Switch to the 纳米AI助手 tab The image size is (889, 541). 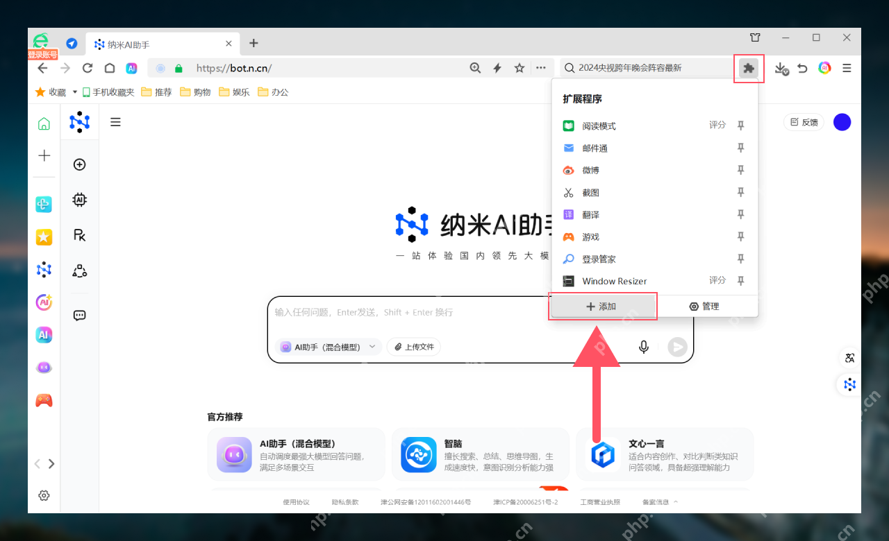pos(163,44)
